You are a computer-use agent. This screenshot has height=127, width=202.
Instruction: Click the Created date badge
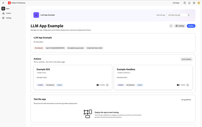(x=95, y=48)
